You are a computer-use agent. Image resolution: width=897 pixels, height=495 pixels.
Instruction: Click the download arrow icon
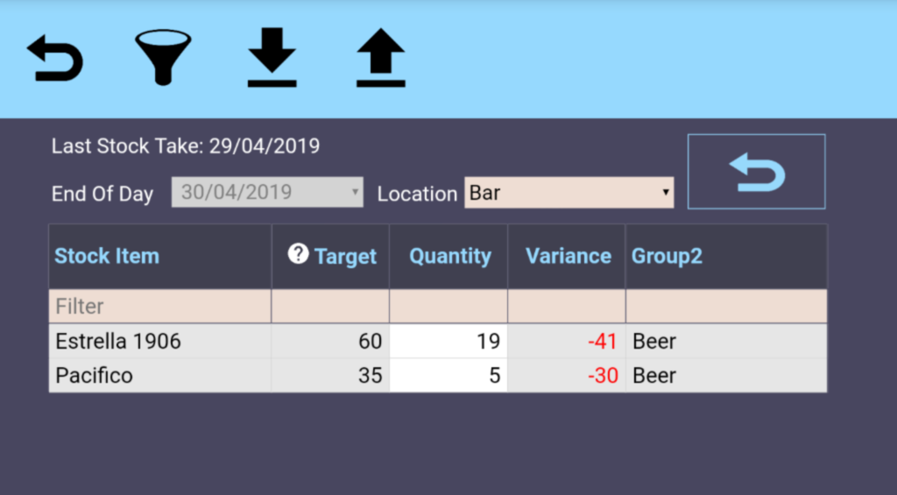272,58
